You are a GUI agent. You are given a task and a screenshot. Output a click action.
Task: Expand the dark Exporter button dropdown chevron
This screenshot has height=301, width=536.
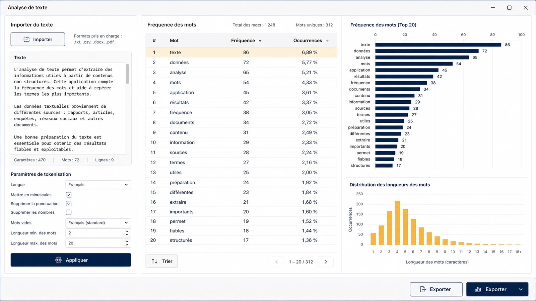521,289
